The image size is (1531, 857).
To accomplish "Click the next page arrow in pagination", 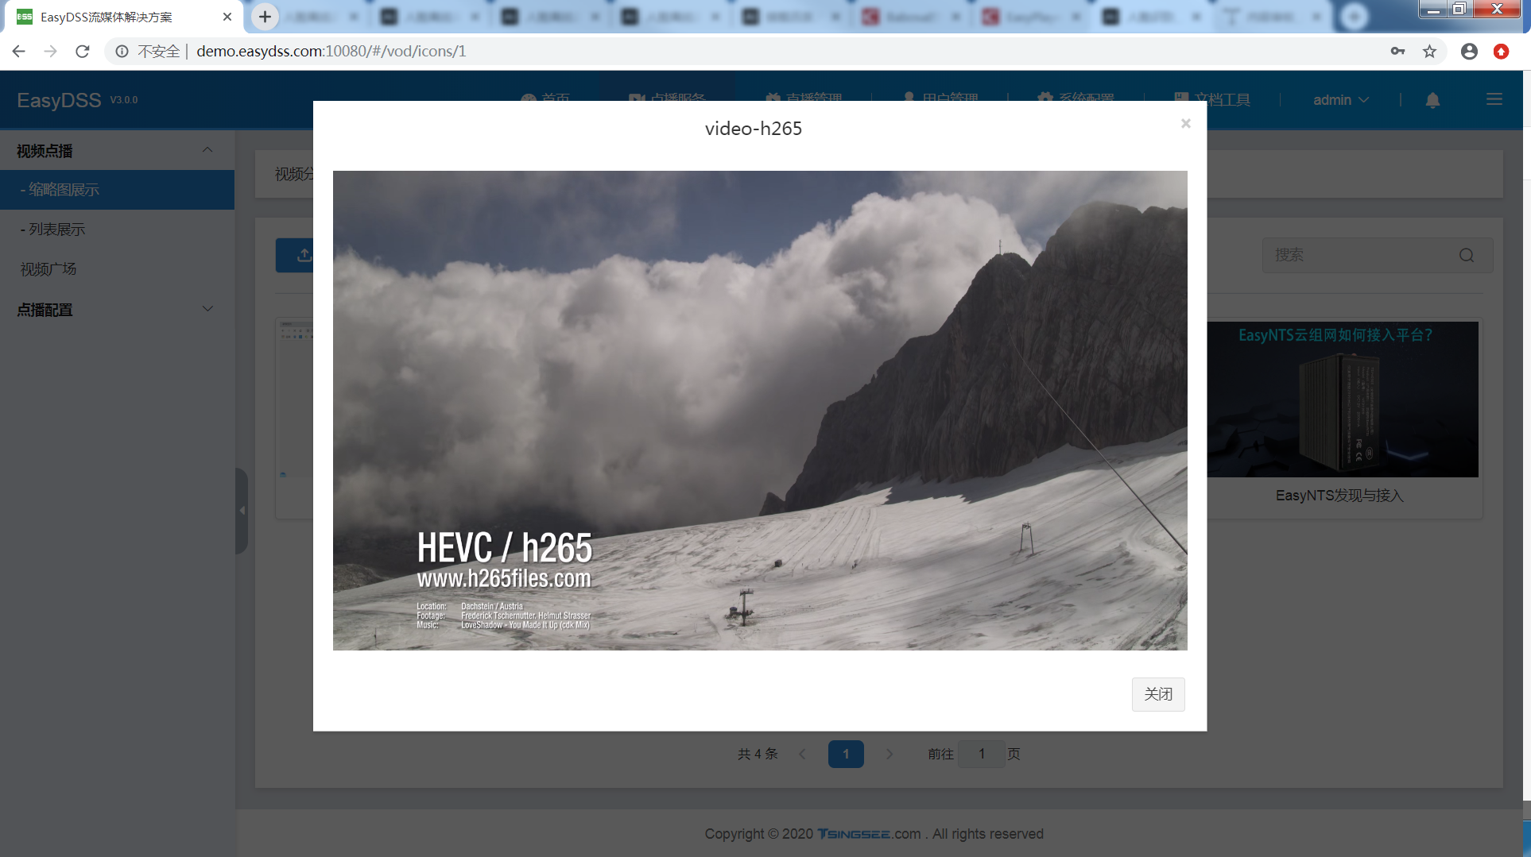I will (890, 754).
